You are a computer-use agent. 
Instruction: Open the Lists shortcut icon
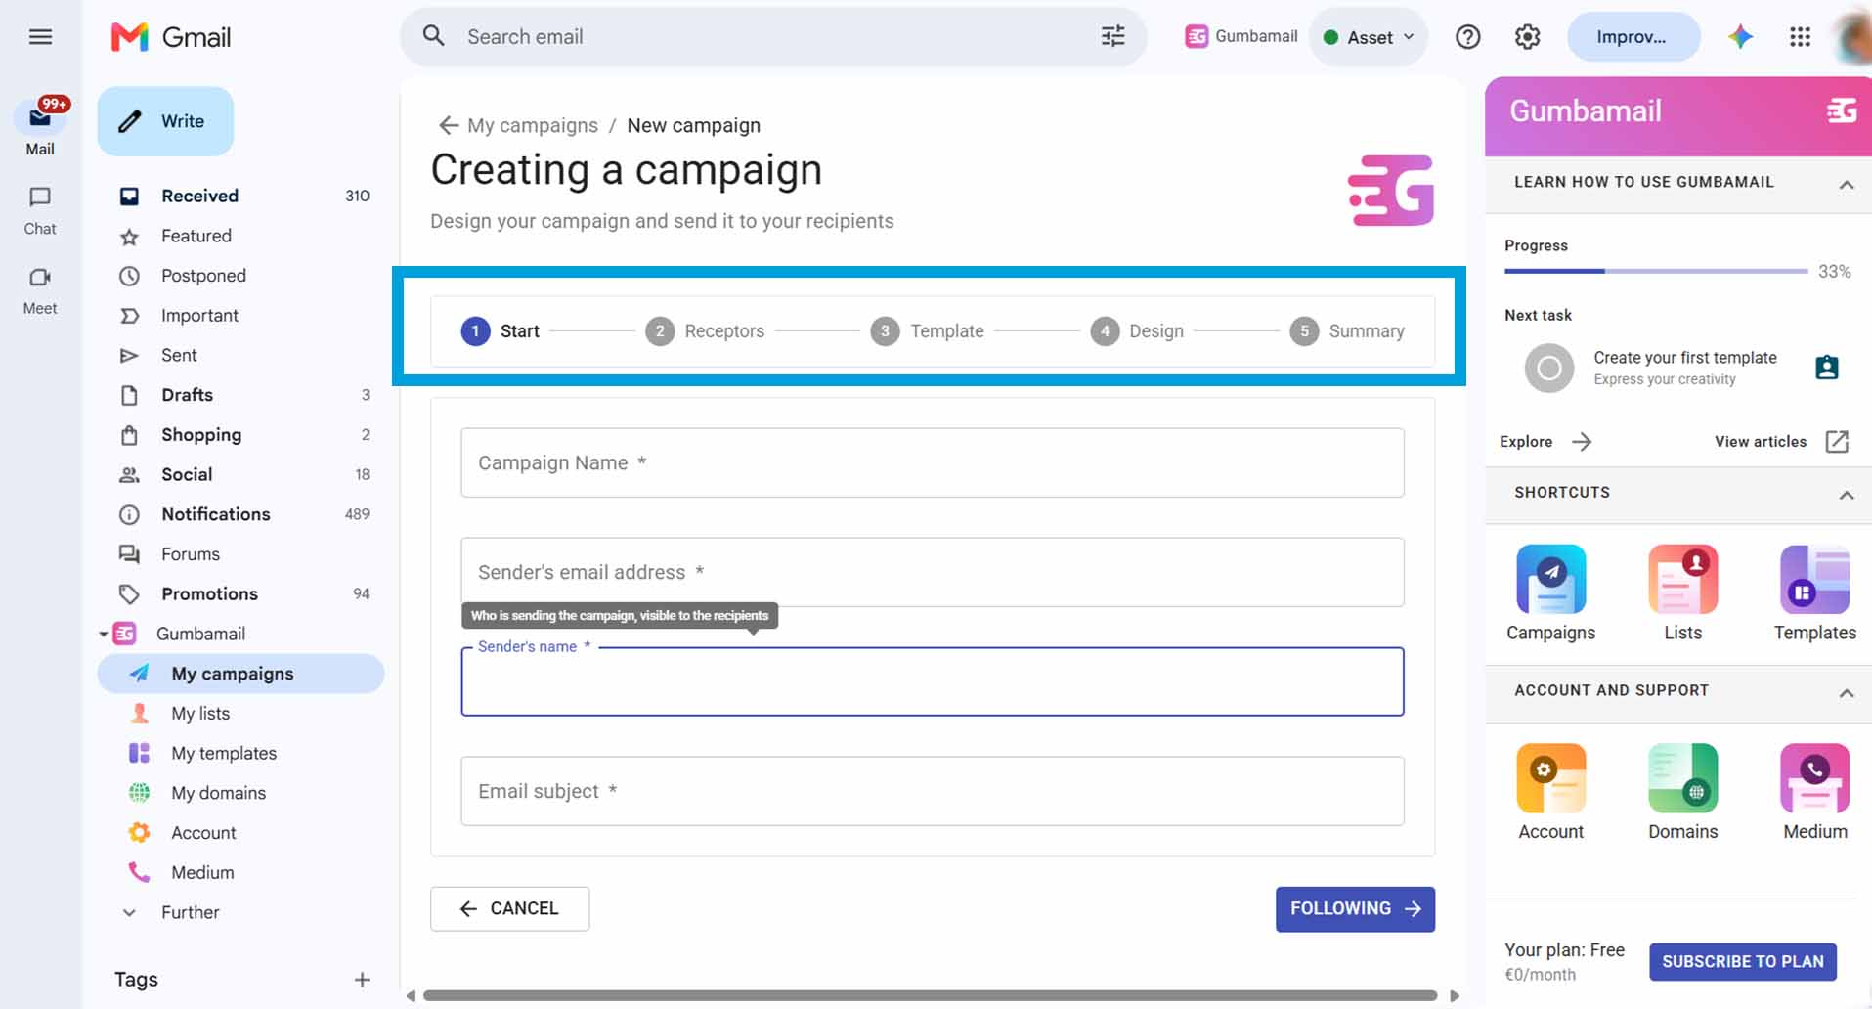[x=1682, y=579]
